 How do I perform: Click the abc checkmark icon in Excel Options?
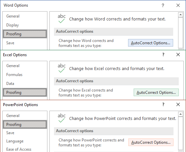tap(62, 68)
